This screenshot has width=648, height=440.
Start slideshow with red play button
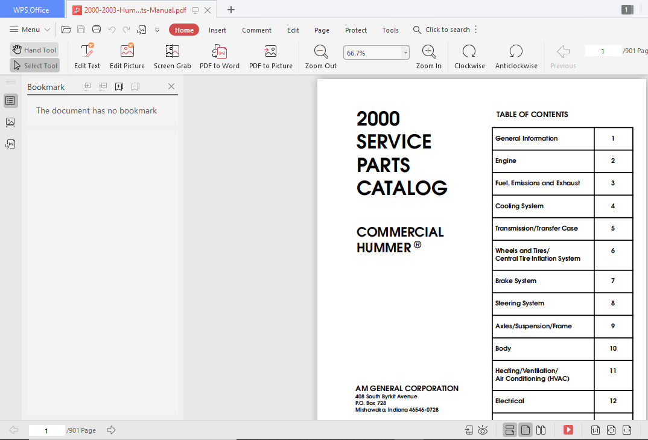pyautogui.click(x=568, y=430)
